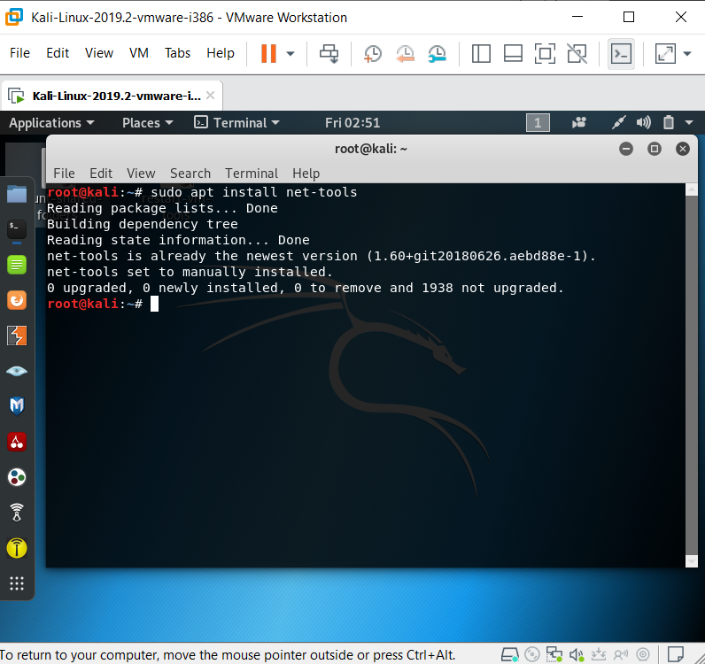Click the Fri 02:51 clock
This screenshot has width=705, height=664.
tap(352, 123)
